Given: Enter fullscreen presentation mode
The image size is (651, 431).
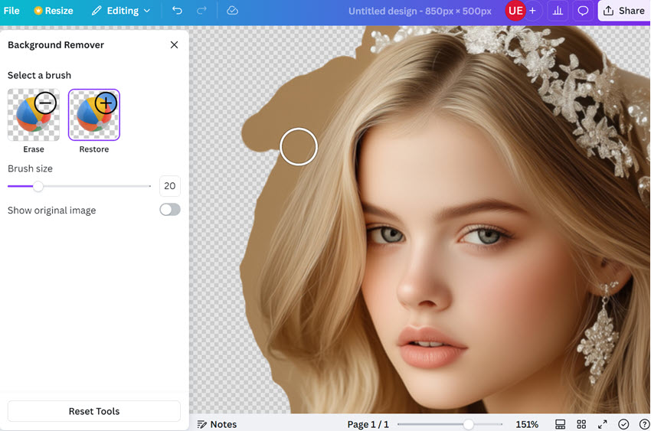Looking at the screenshot, I should pos(603,424).
